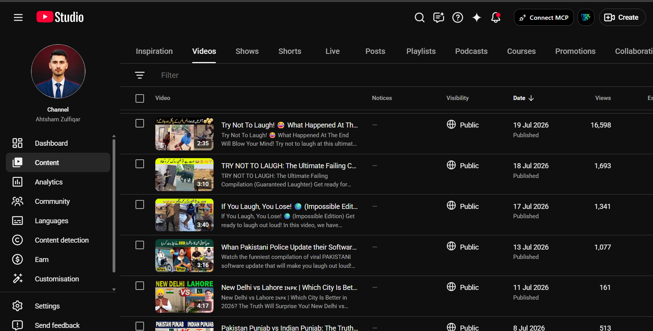Image resolution: width=653 pixels, height=331 pixels.
Task: Click the sparkle Ask Studio icon
Action: (477, 17)
